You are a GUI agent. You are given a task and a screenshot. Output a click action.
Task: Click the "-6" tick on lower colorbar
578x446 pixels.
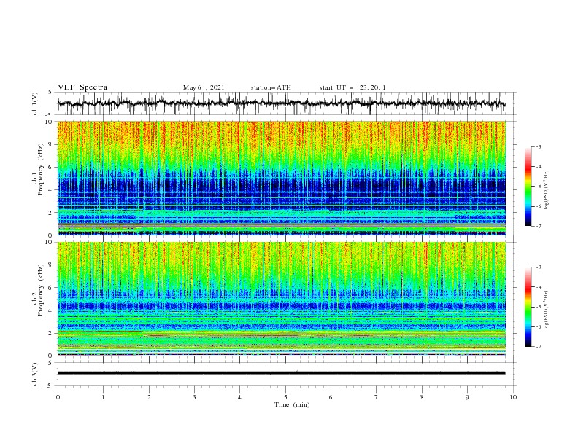538,326
